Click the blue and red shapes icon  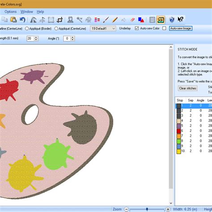coord(141,20)
